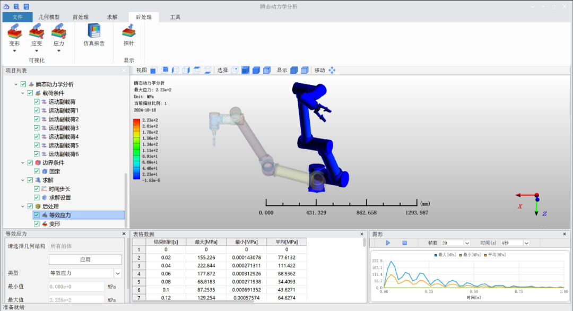Viewport: 573px width, 311px height.
Task: Close the 等效应力 properties panel
Action: [x=124, y=234]
